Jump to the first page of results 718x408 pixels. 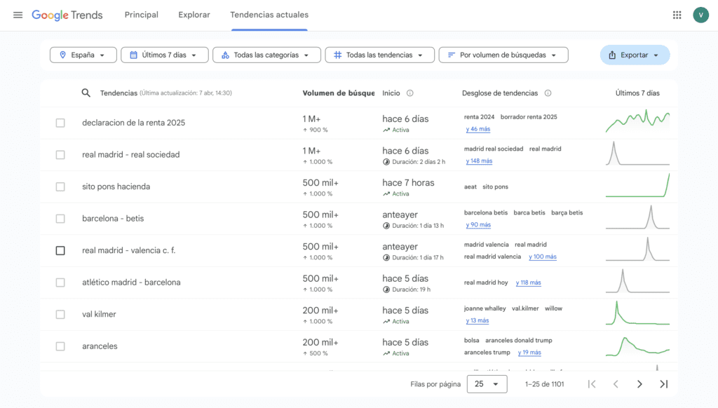pyautogui.click(x=592, y=384)
